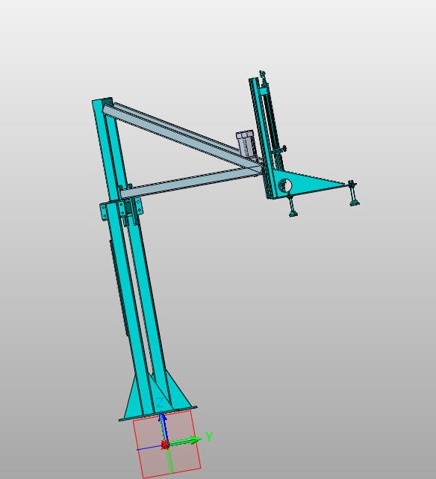Screen dimensions: 436x479
Task: Pick the foot pad at the plate's tip
Action: coord(354,203)
